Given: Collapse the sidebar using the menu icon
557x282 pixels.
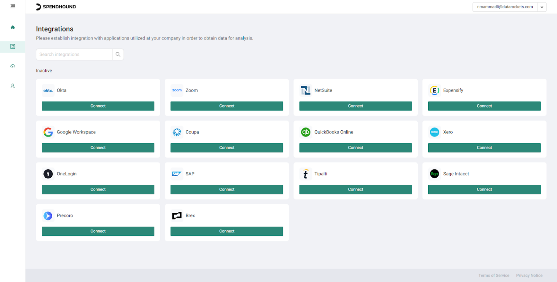Looking at the screenshot, I should point(12,6).
